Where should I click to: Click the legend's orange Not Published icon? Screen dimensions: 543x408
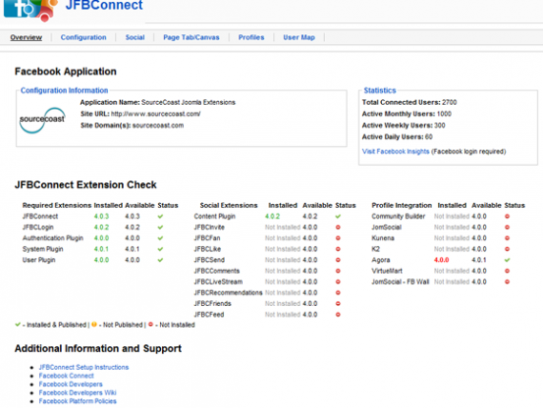94,324
